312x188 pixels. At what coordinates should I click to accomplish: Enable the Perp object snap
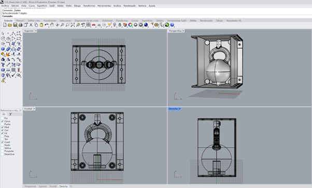[3, 136]
